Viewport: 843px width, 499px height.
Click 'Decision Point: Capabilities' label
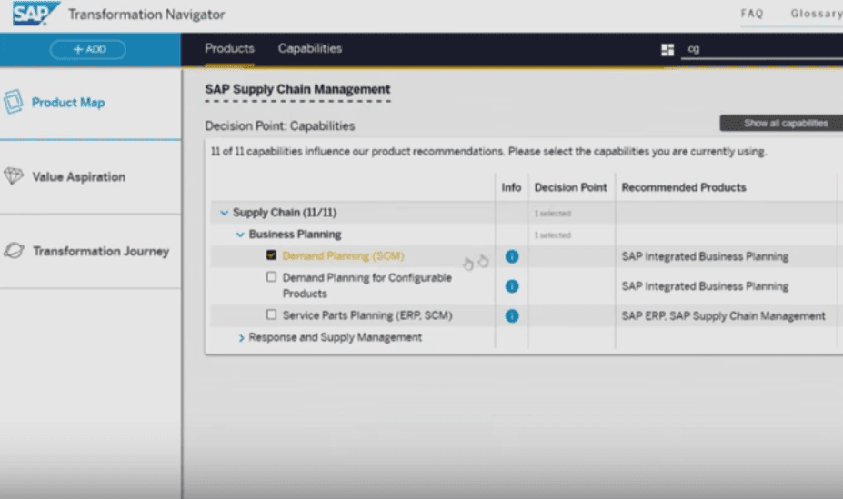pos(279,125)
